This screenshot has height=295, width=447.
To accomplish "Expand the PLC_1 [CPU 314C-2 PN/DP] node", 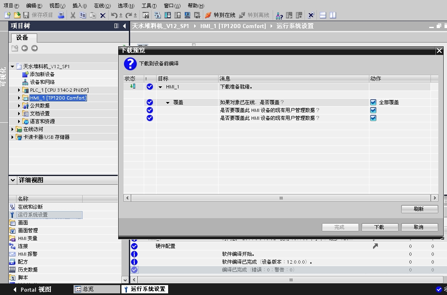I will coord(19,90).
